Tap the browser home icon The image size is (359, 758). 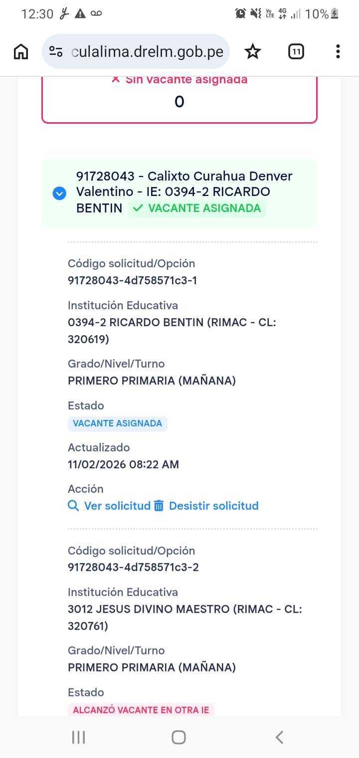(21, 51)
